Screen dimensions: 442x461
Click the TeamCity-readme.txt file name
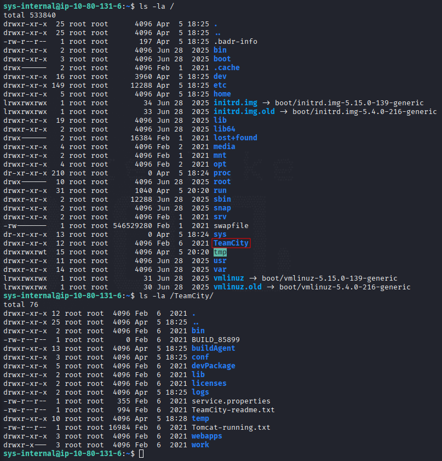pyautogui.click(x=233, y=410)
